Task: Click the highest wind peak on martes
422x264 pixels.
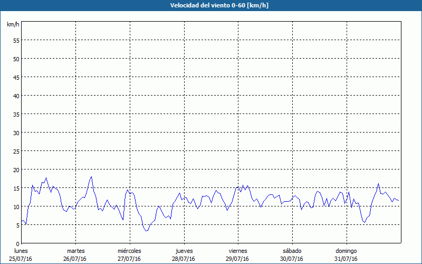Action: coord(91,177)
